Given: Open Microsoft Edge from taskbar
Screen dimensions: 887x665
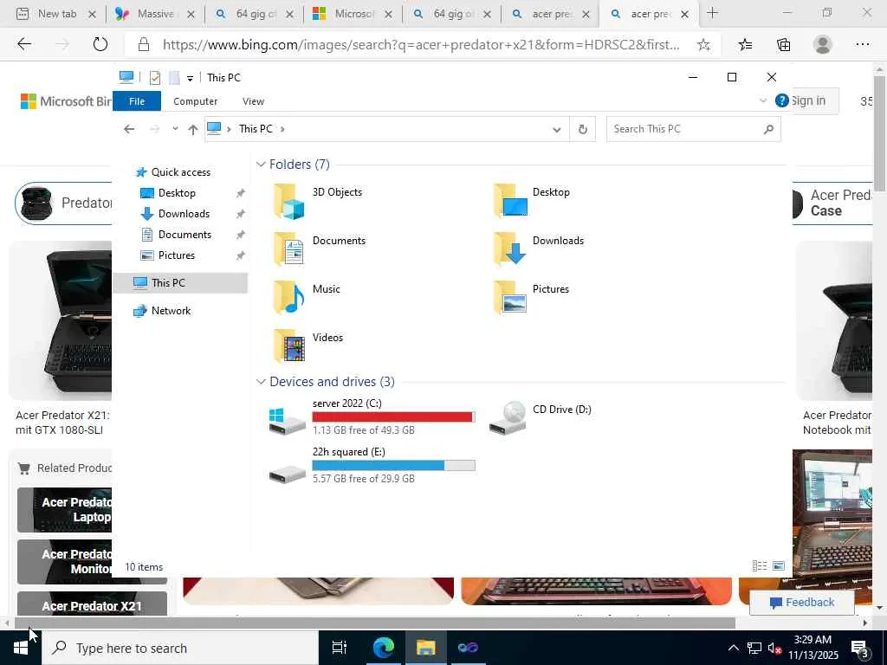Looking at the screenshot, I should click(x=384, y=648).
